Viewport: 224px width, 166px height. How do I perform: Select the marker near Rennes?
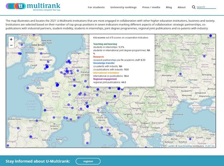[x=28, y=88]
